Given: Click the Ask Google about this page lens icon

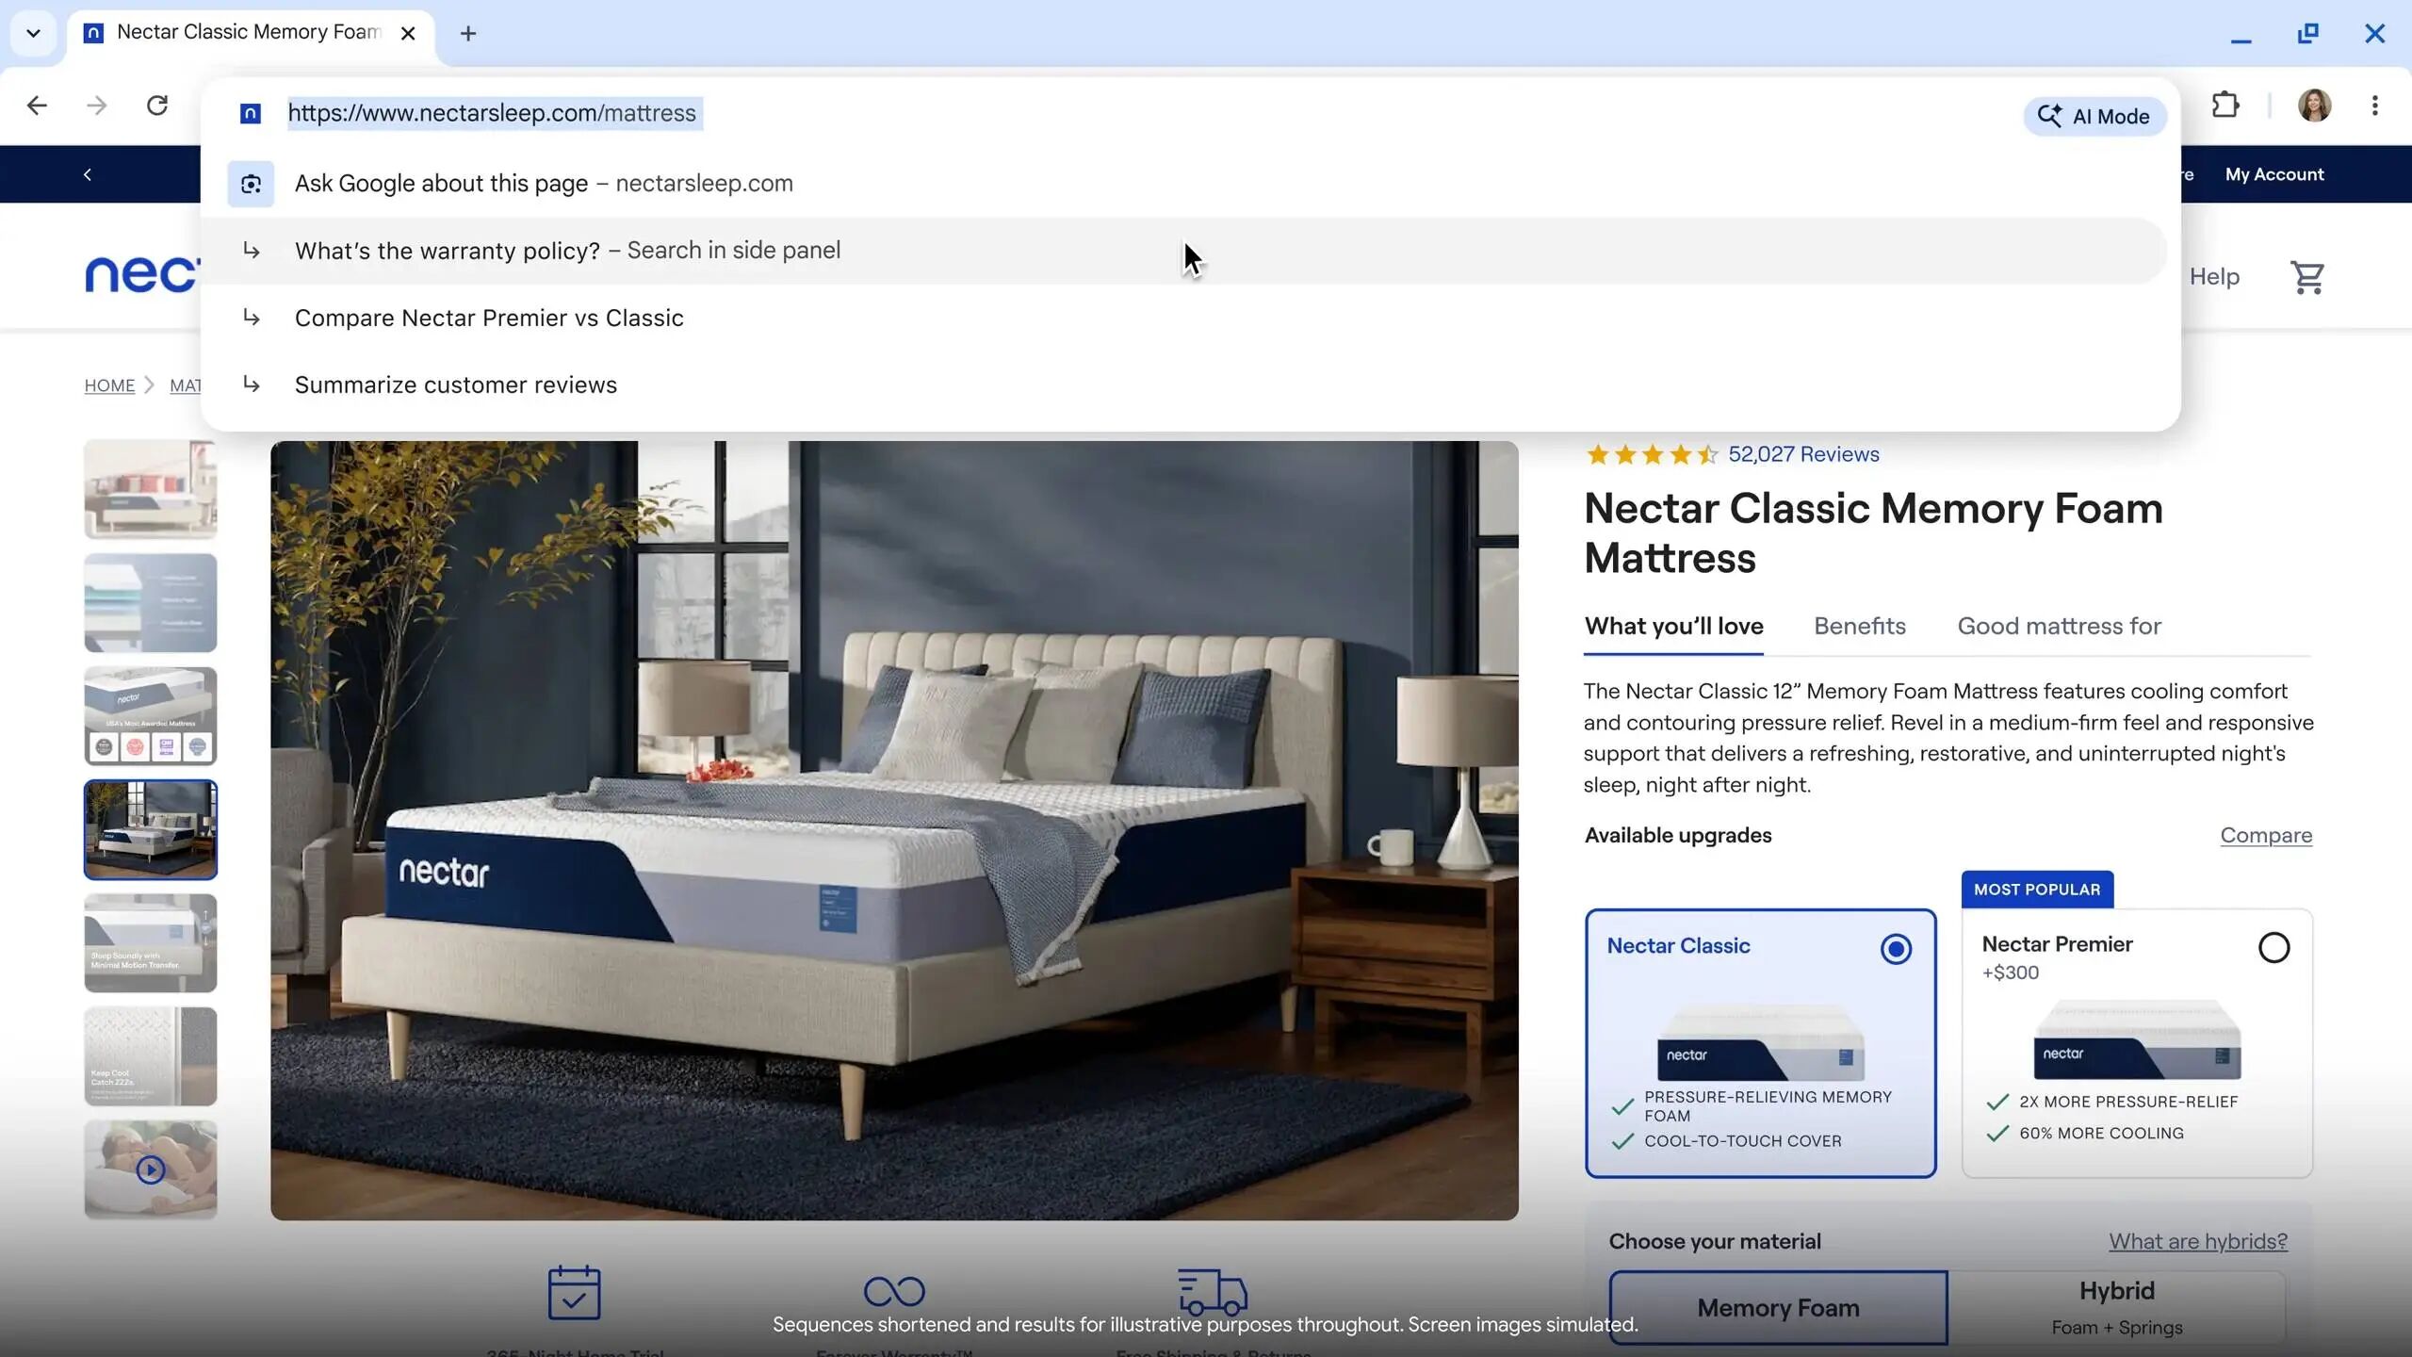Looking at the screenshot, I should (x=251, y=184).
